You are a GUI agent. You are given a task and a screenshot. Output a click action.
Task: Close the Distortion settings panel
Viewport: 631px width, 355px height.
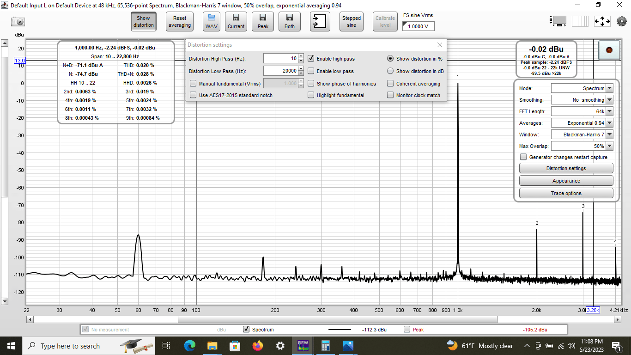click(x=440, y=45)
